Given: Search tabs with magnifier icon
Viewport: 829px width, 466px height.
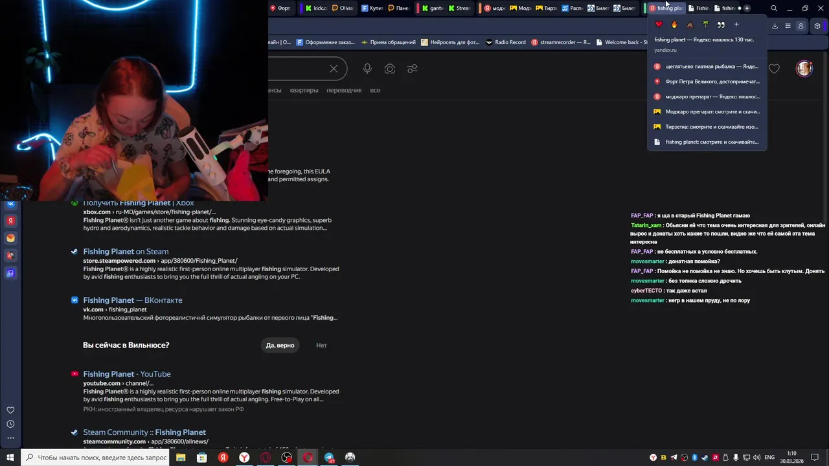Looking at the screenshot, I should [774, 8].
